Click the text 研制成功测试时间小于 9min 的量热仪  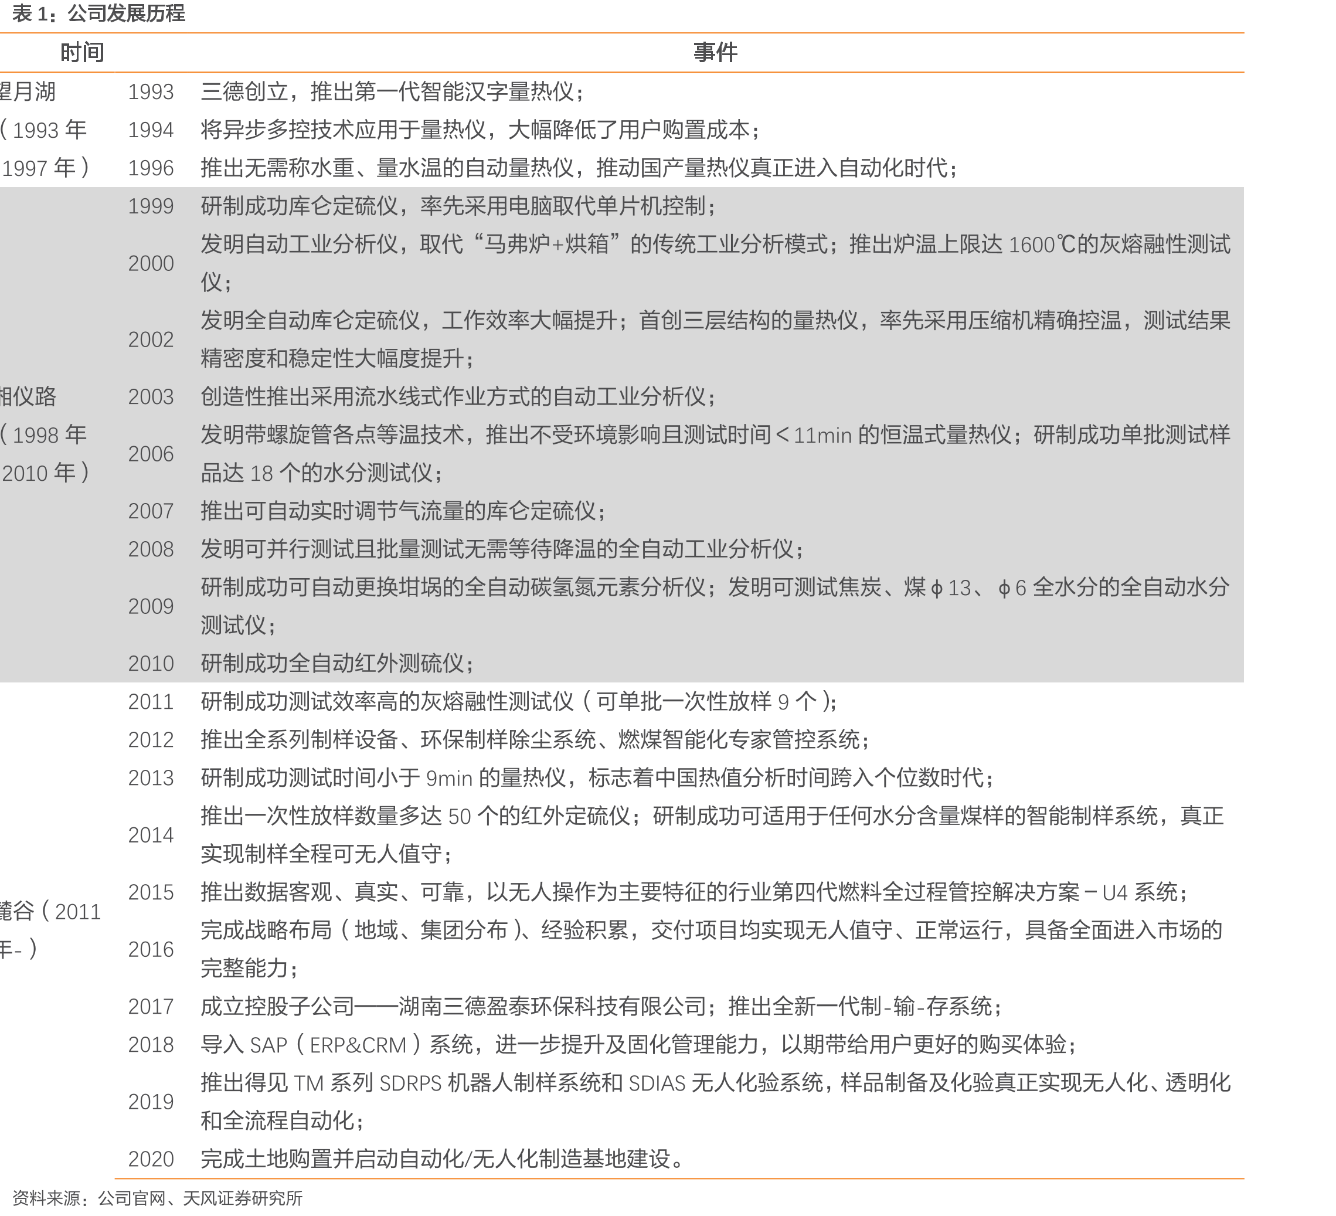click(383, 778)
